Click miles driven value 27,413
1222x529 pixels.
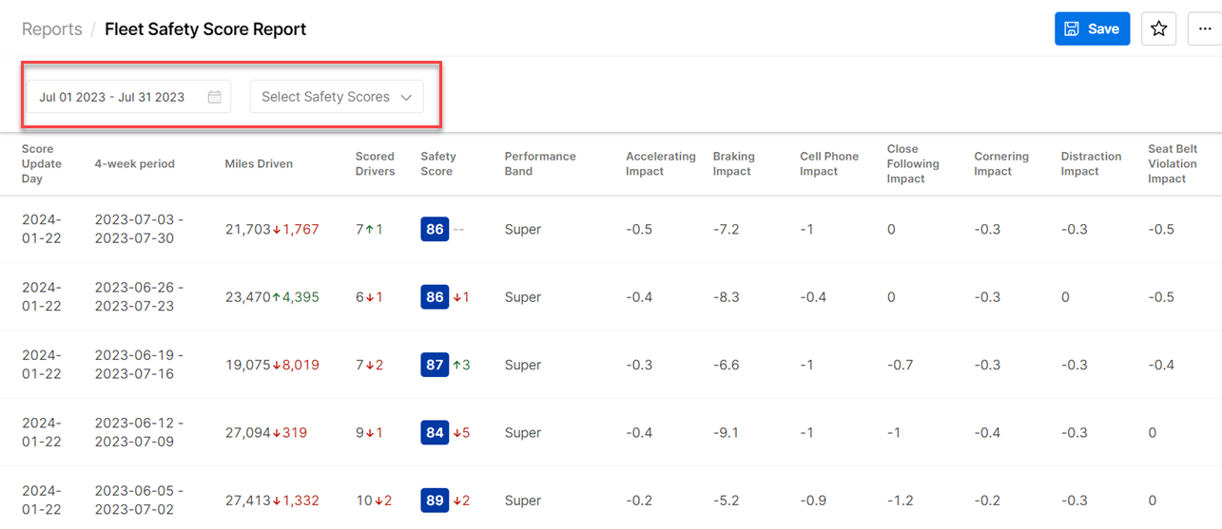pyautogui.click(x=247, y=501)
